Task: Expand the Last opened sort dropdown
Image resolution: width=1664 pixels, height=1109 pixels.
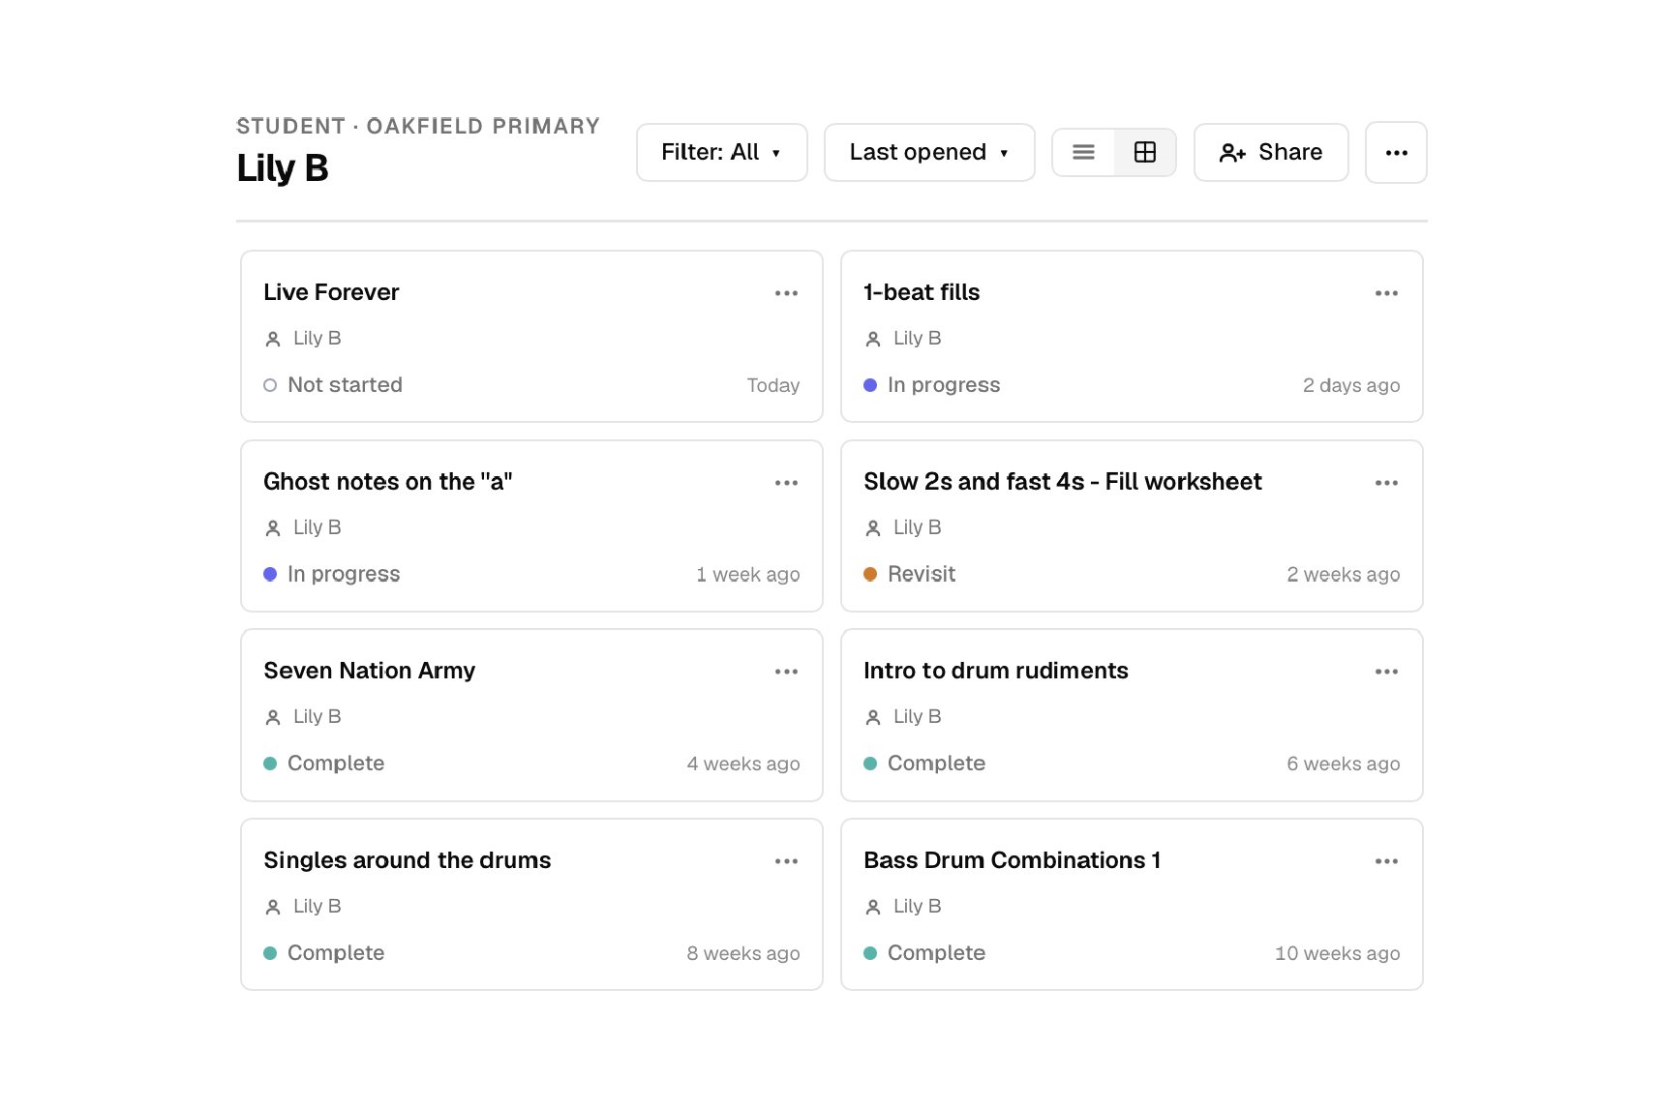Action: [929, 152]
